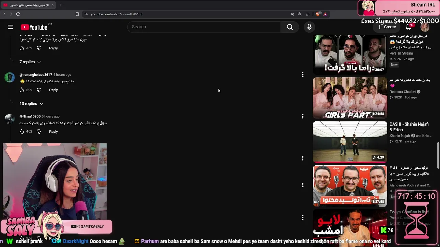Go forward in browser history
This screenshot has width=440, height=247.
click(11, 14)
